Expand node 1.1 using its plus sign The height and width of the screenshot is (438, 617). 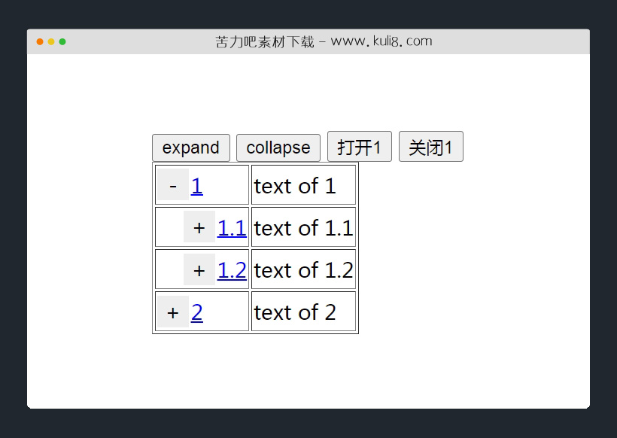point(199,227)
